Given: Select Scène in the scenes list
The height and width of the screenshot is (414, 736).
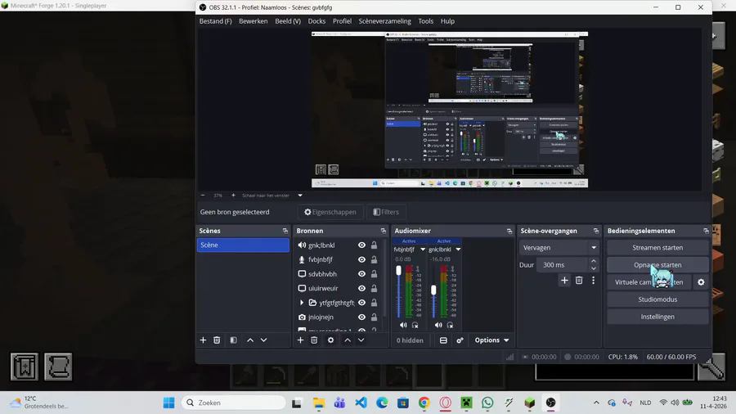Looking at the screenshot, I should click(x=243, y=245).
